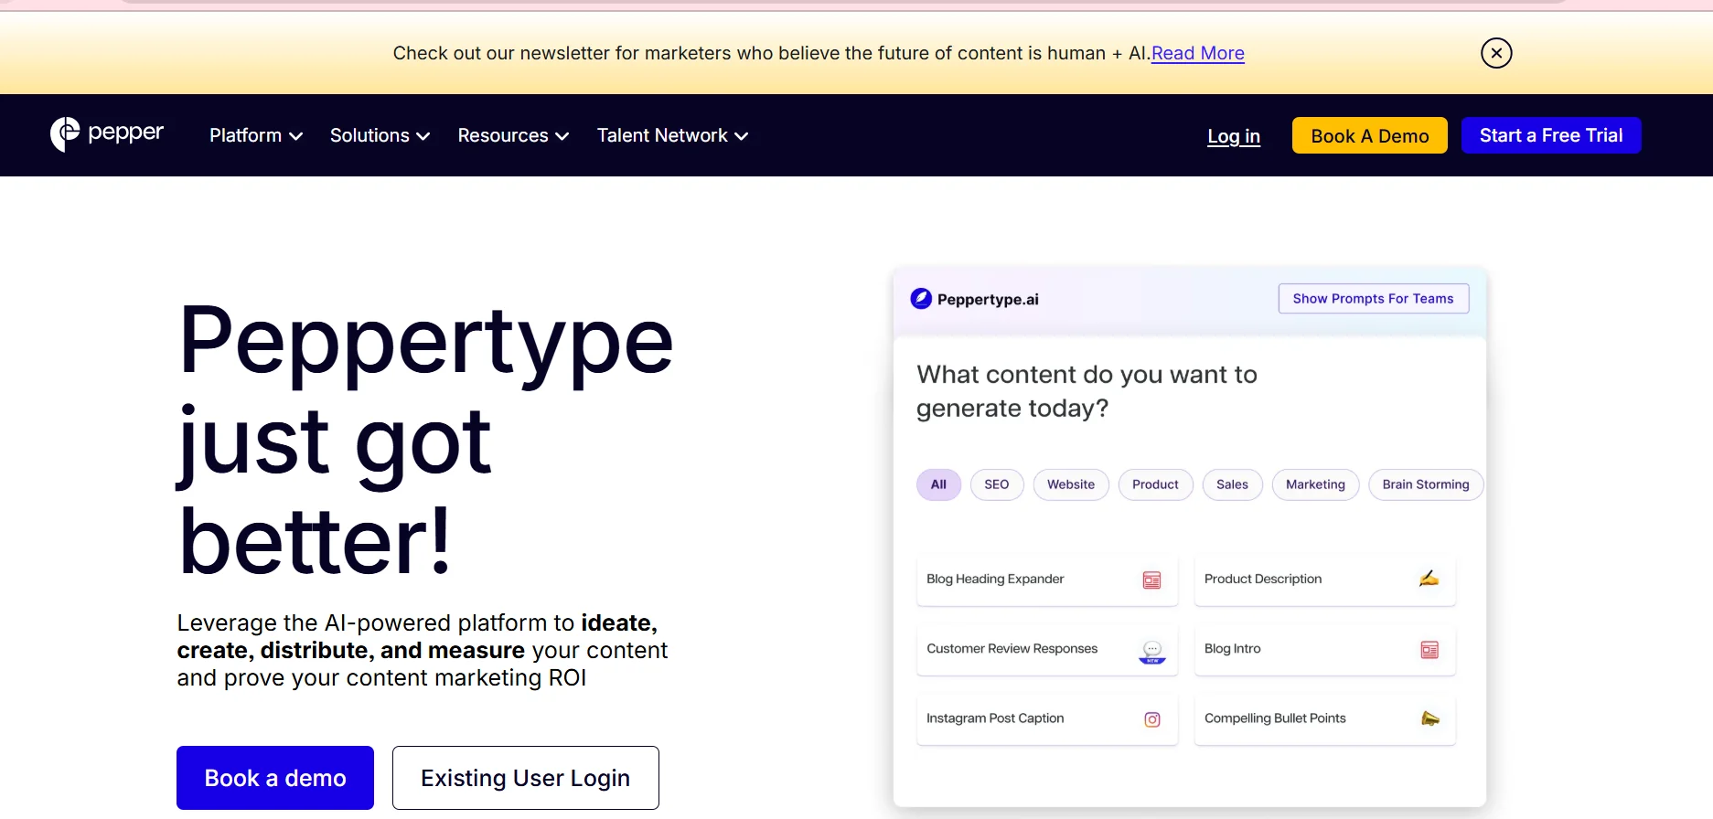Select the SEO category filter
This screenshot has width=1713, height=819.
point(997,484)
